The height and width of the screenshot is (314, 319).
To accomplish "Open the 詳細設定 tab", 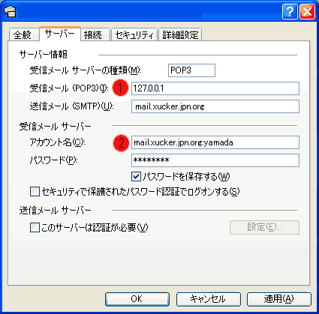I will point(180,34).
